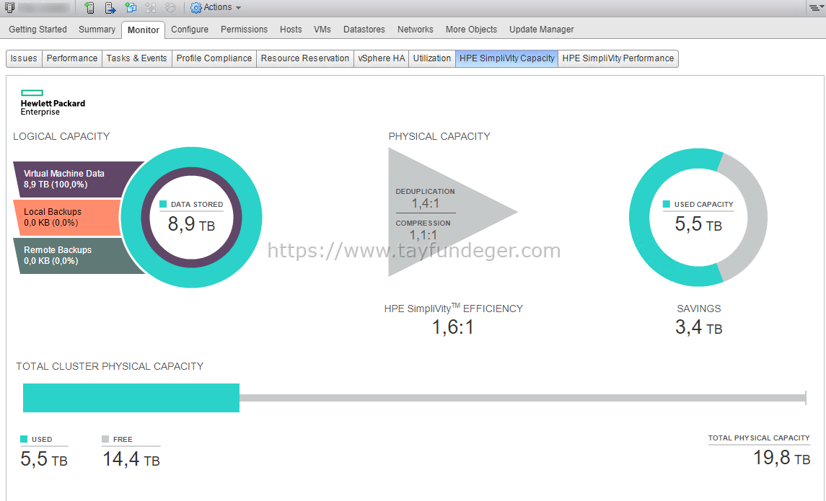Click the Free 14,4 TB value

click(x=131, y=459)
